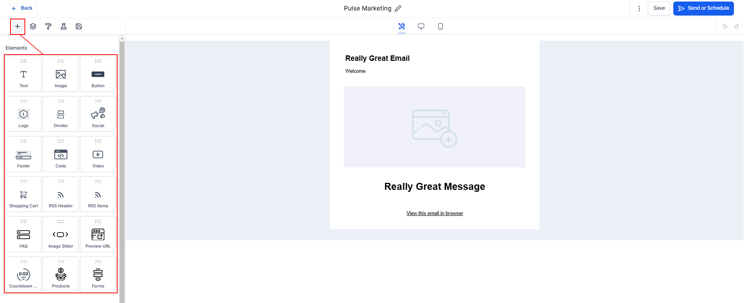Go Back to previous page
Image resolution: width=744 pixels, height=303 pixels.
click(22, 8)
